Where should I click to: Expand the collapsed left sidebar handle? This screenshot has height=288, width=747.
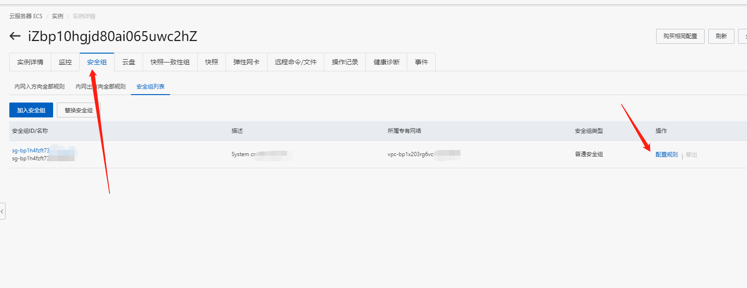point(2,211)
